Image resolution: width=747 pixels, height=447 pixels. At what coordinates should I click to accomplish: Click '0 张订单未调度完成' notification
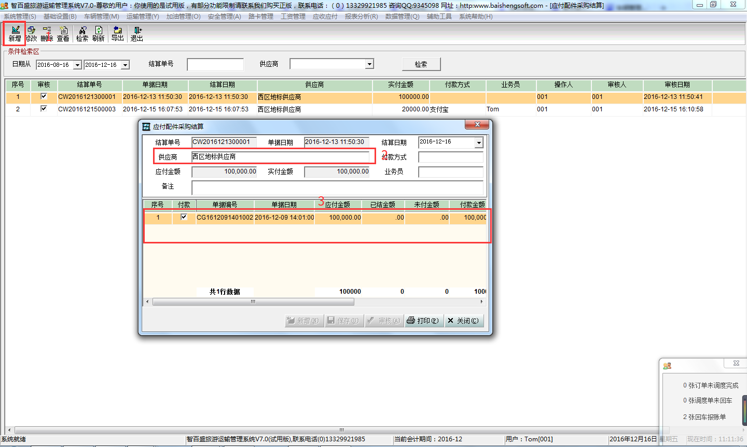click(711, 385)
